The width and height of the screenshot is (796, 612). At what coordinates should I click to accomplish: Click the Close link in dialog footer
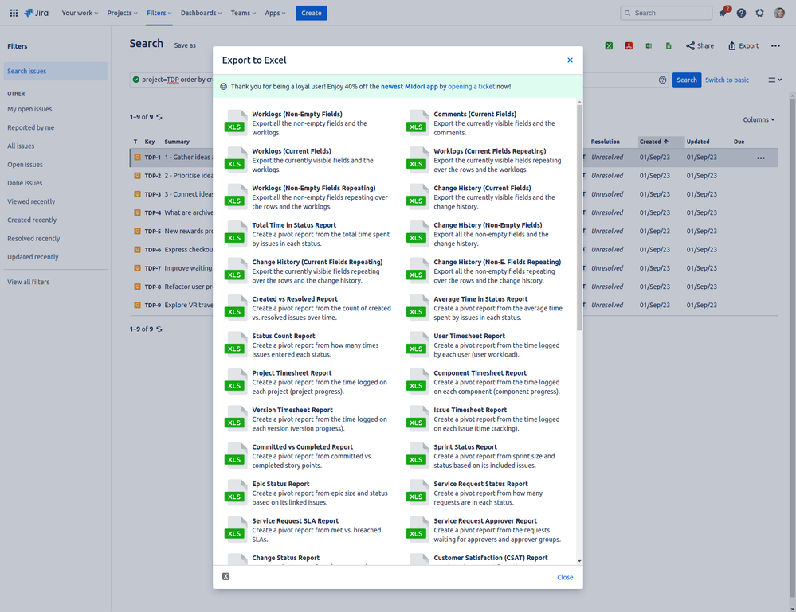point(565,577)
